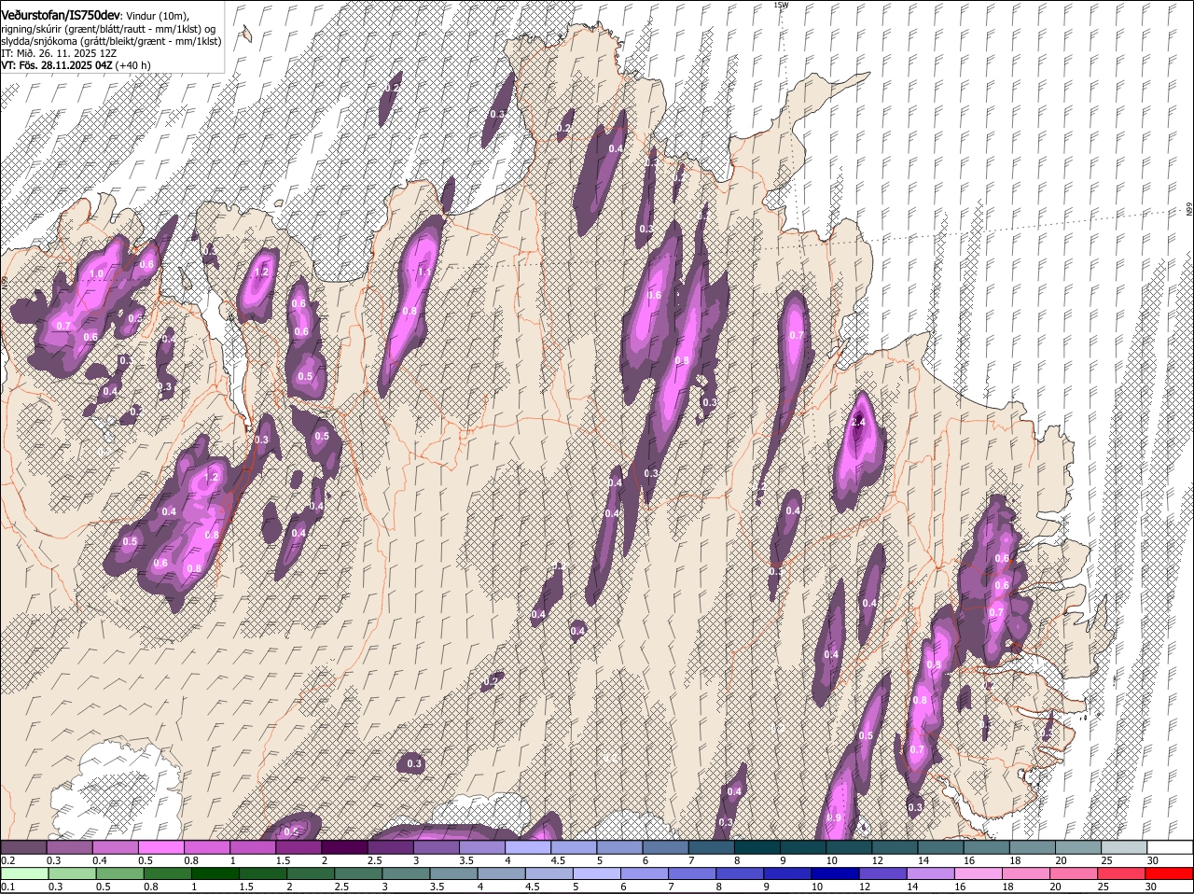Click the snow legend swatch between 0.5 and 0.8
This screenshot has width=1194, height=894.
[x=161, y=846]
